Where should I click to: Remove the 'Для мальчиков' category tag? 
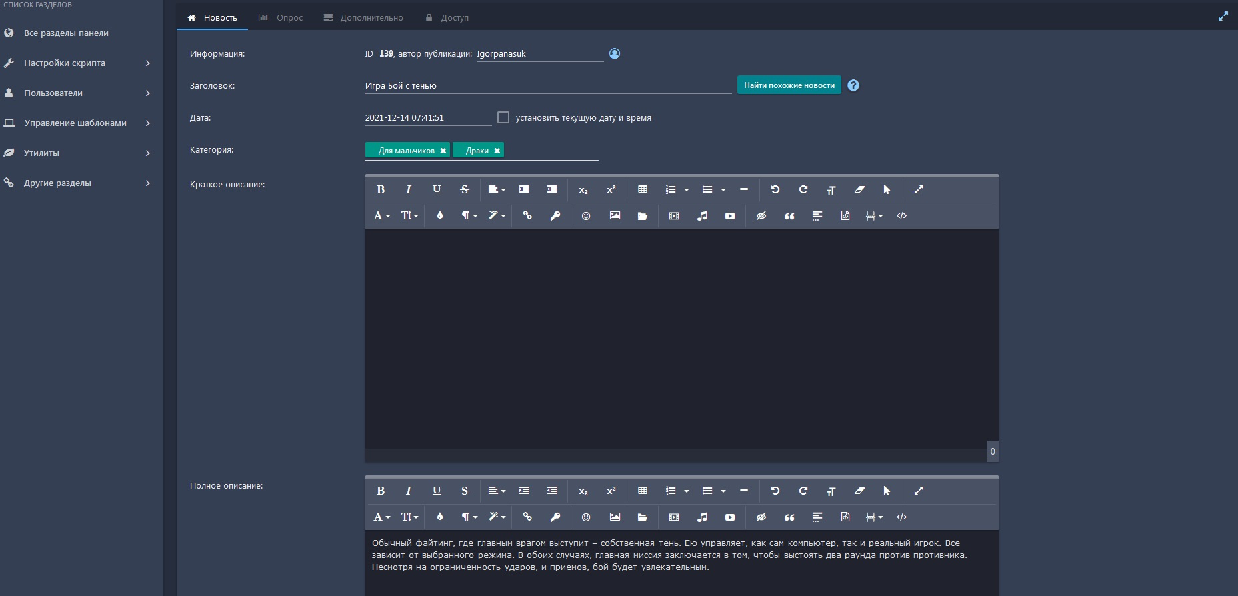(443, 151)
